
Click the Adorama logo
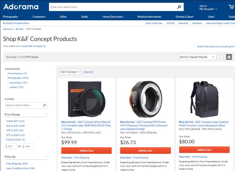(x=21, y=7)
